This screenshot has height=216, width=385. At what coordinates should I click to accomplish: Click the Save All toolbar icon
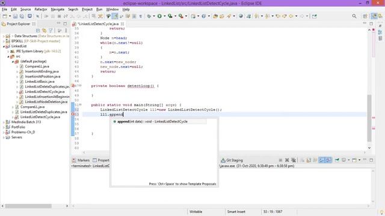click(x=22, y=16)
